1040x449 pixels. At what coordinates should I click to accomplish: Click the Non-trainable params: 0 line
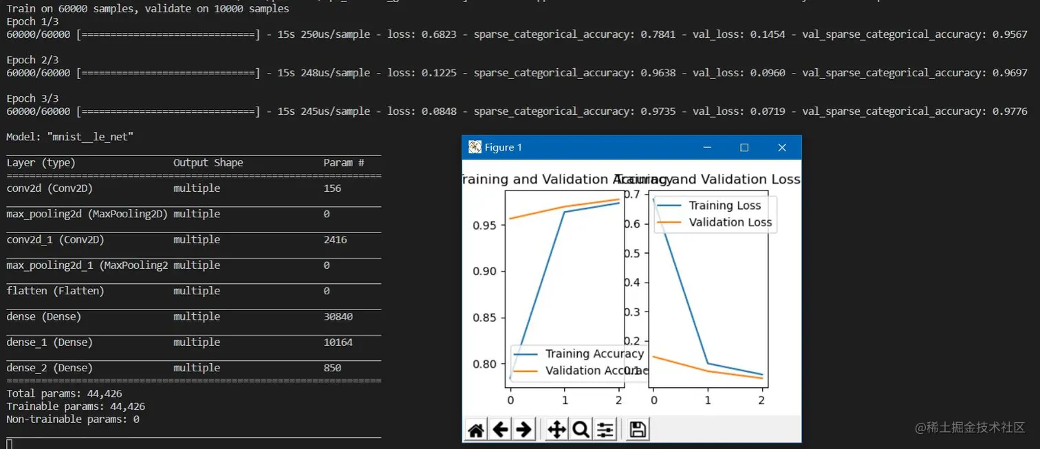(73, 419)
